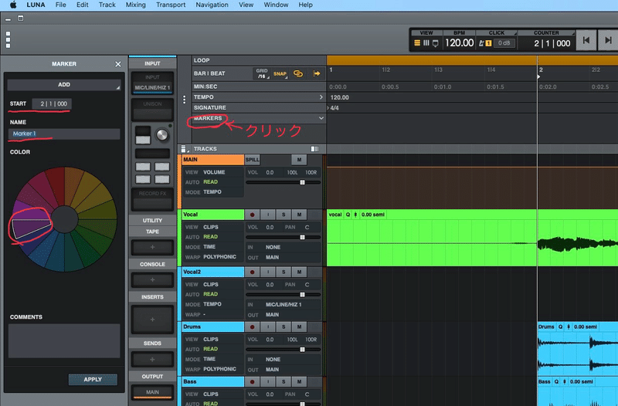The width and height of the screenshot is (618, 406).
Task: Open the track list icon beside TRACKS
Action: point(184,149)
